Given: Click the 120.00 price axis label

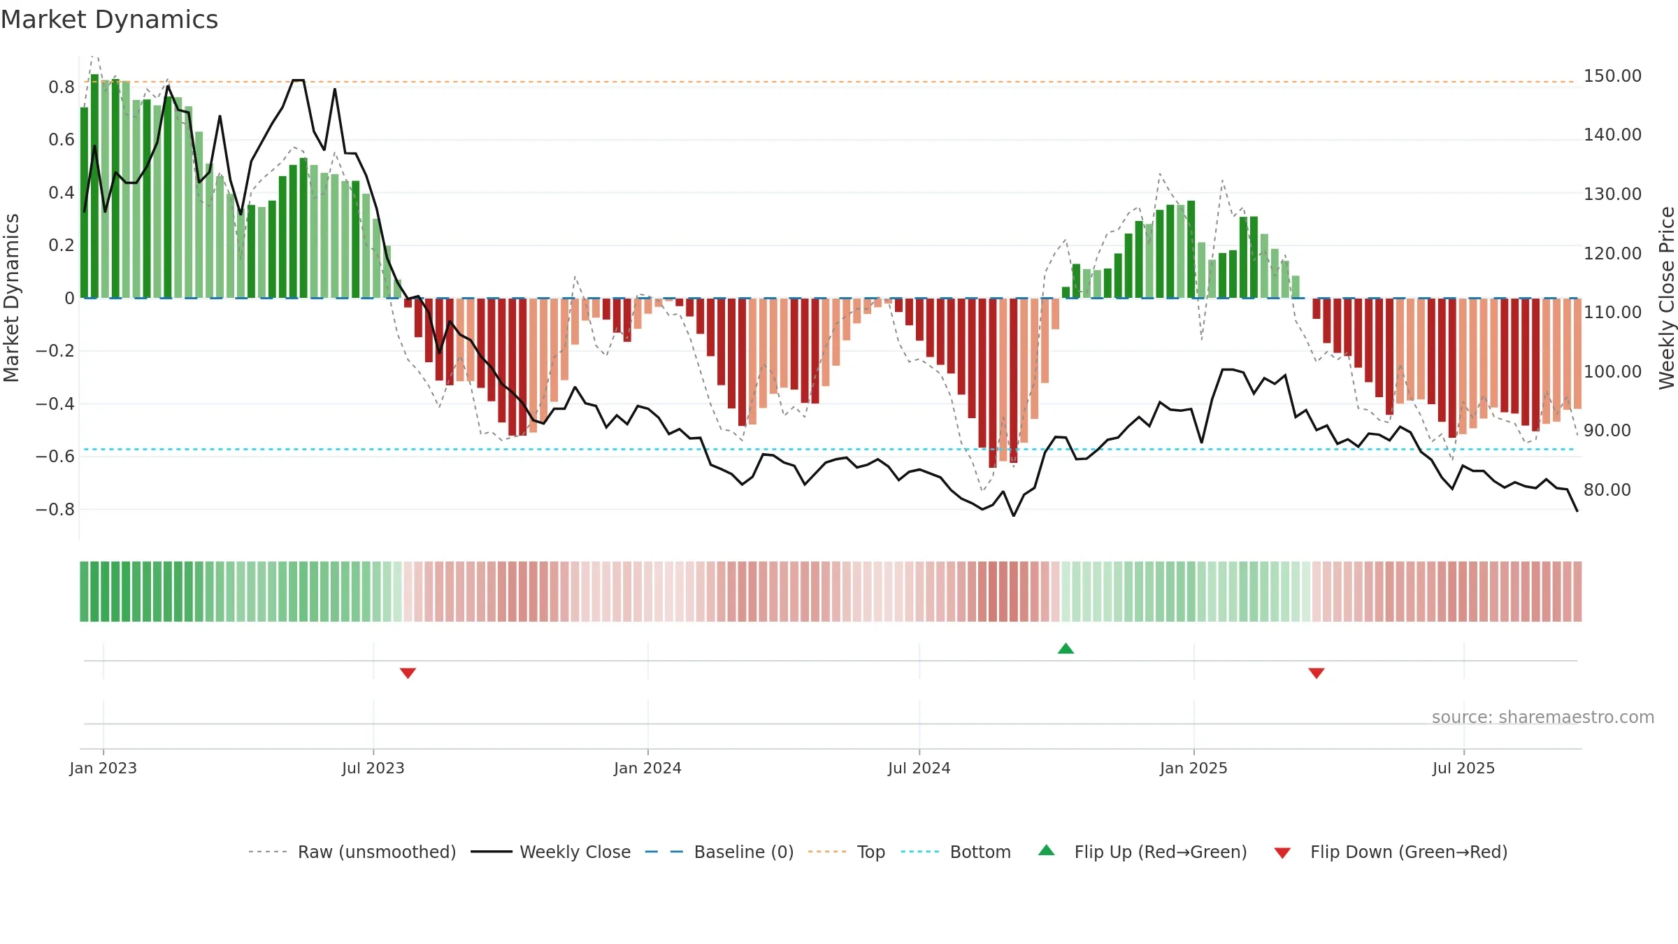Looking at the screenshot, I should click(1613, 253).
